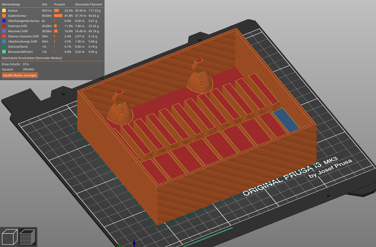Image resolution: width=376 pixels, height=247 pixels.
Task: Click the blue bridging infill patch on model
Action: pyautogui.click(x=286, y=120)
